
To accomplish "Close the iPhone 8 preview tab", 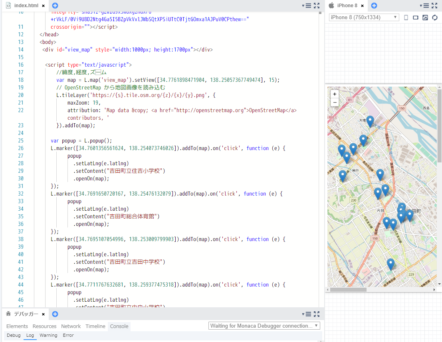I will coord(362,6).
